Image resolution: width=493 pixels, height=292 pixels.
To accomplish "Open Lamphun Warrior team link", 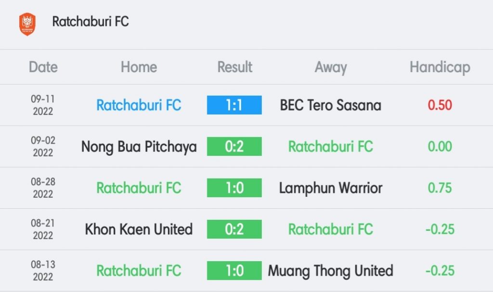I will tap(331, 188).
